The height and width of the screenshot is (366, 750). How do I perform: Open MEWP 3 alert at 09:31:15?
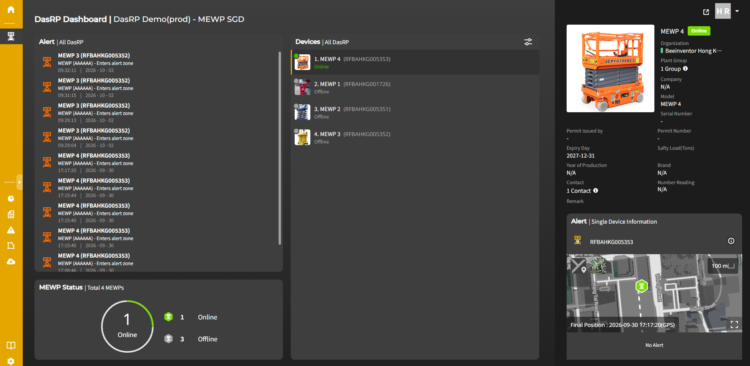tap(157, 88)
